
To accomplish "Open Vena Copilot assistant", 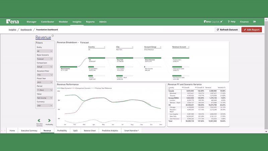I will (213, 22).
